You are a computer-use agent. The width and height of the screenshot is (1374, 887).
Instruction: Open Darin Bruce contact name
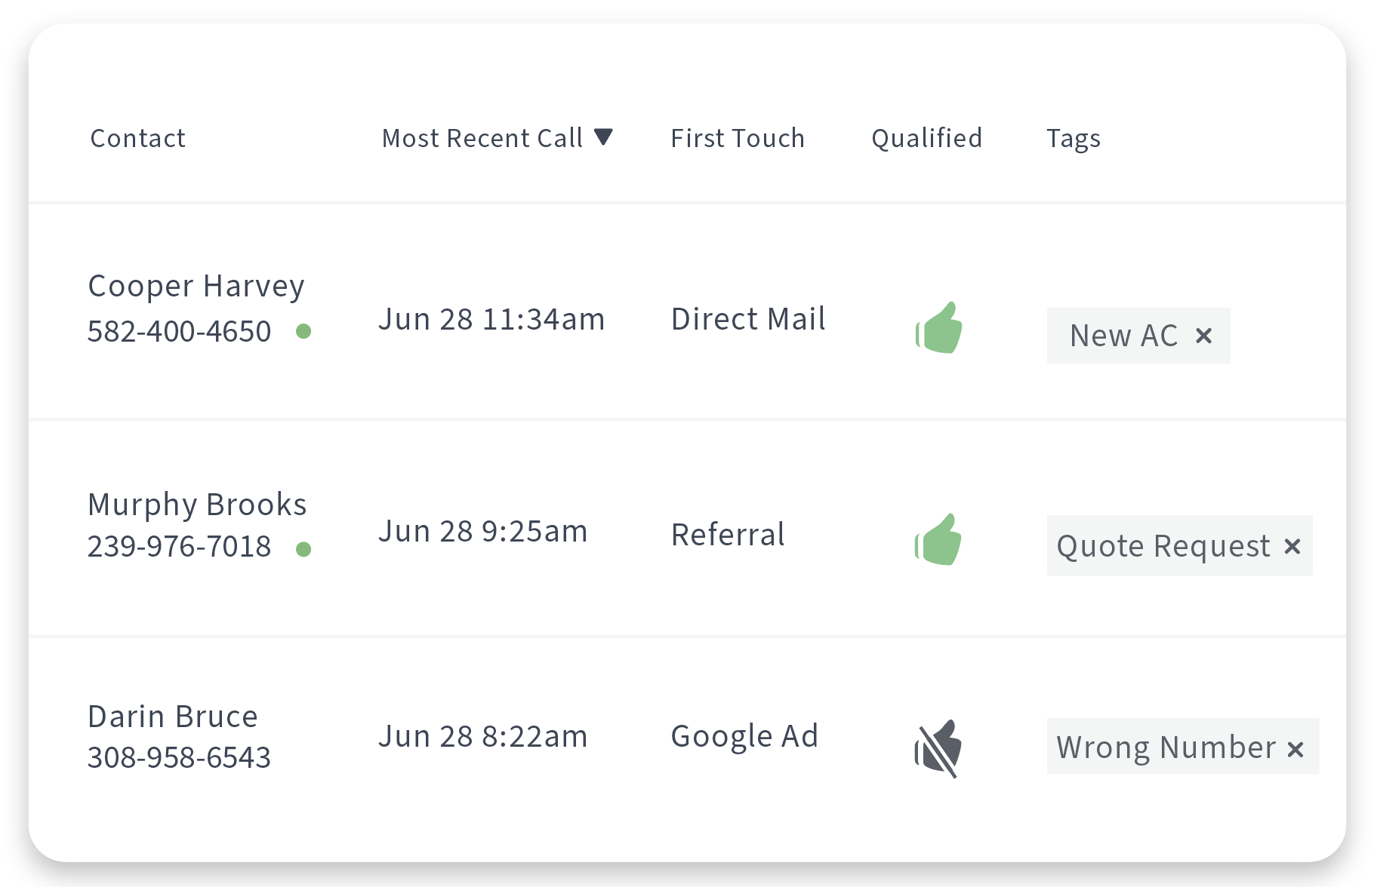pyautogui.click(x=173, y=717)
